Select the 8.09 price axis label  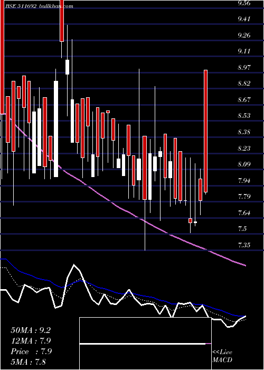(244, 164)
